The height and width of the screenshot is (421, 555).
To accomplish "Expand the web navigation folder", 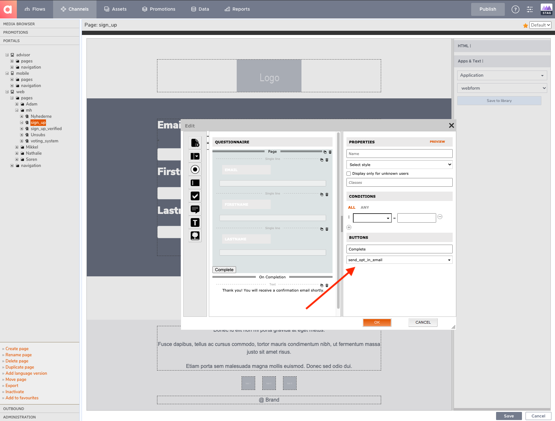I will (x=12, y=166).
